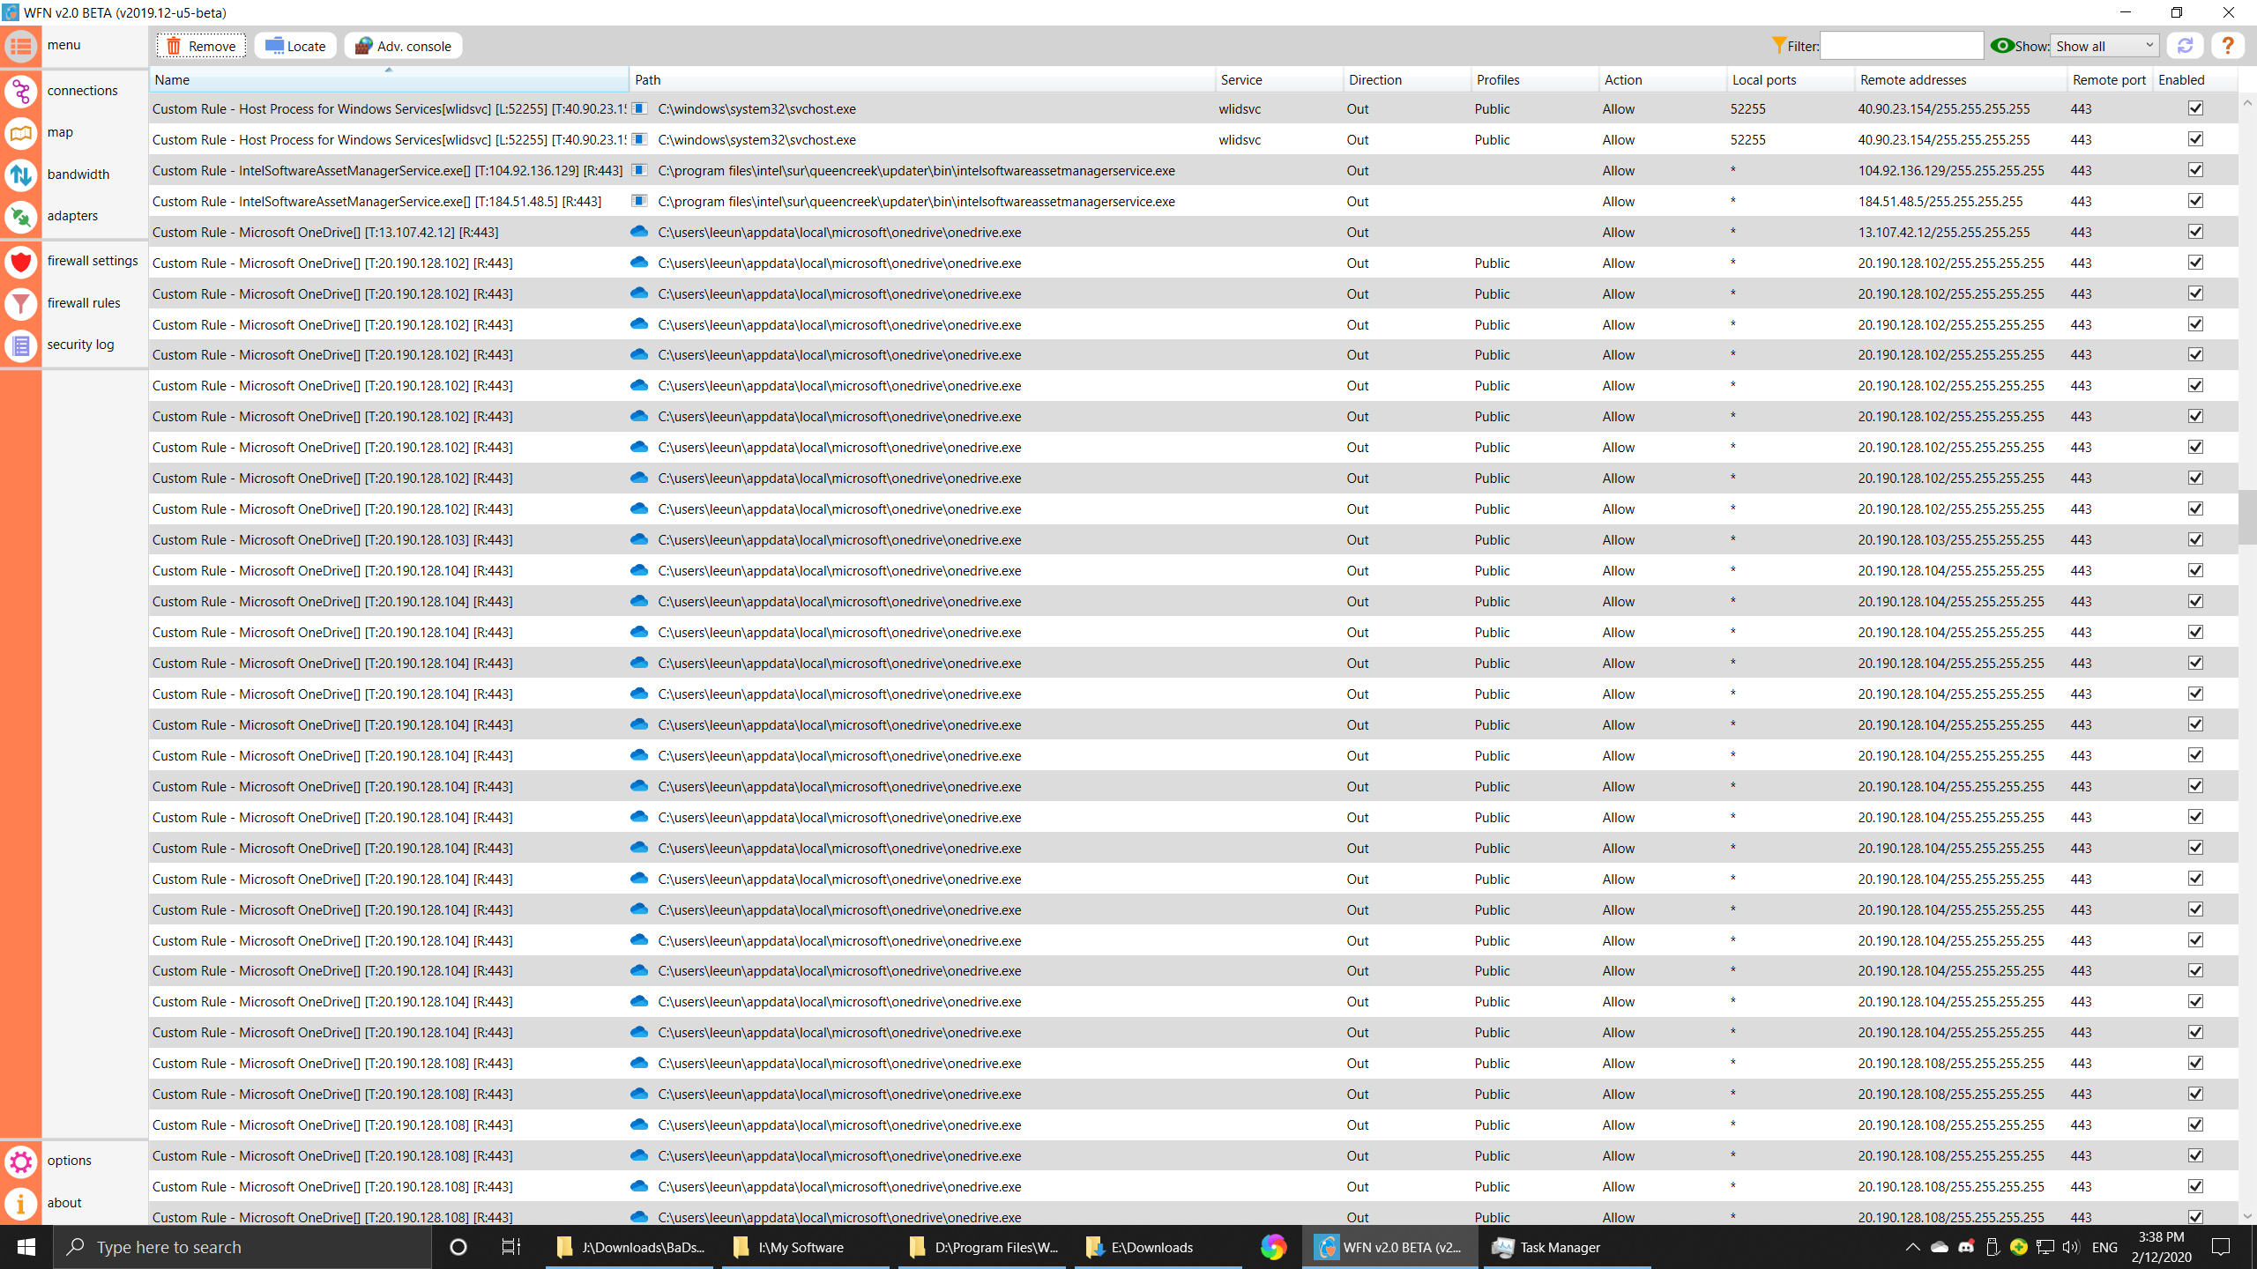Click the hamburger menu icon

pos(21,46)
